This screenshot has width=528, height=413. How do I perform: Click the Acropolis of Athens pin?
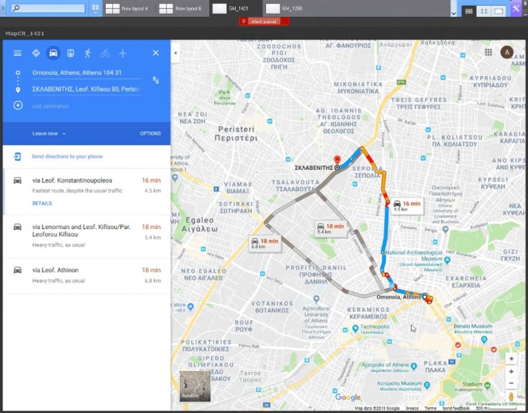click(414, 366)
